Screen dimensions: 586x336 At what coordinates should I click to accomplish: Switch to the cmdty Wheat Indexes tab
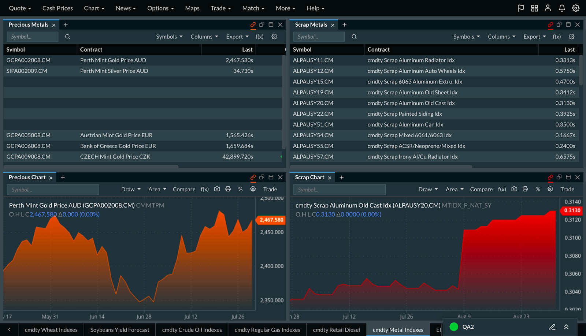(51, 330)
